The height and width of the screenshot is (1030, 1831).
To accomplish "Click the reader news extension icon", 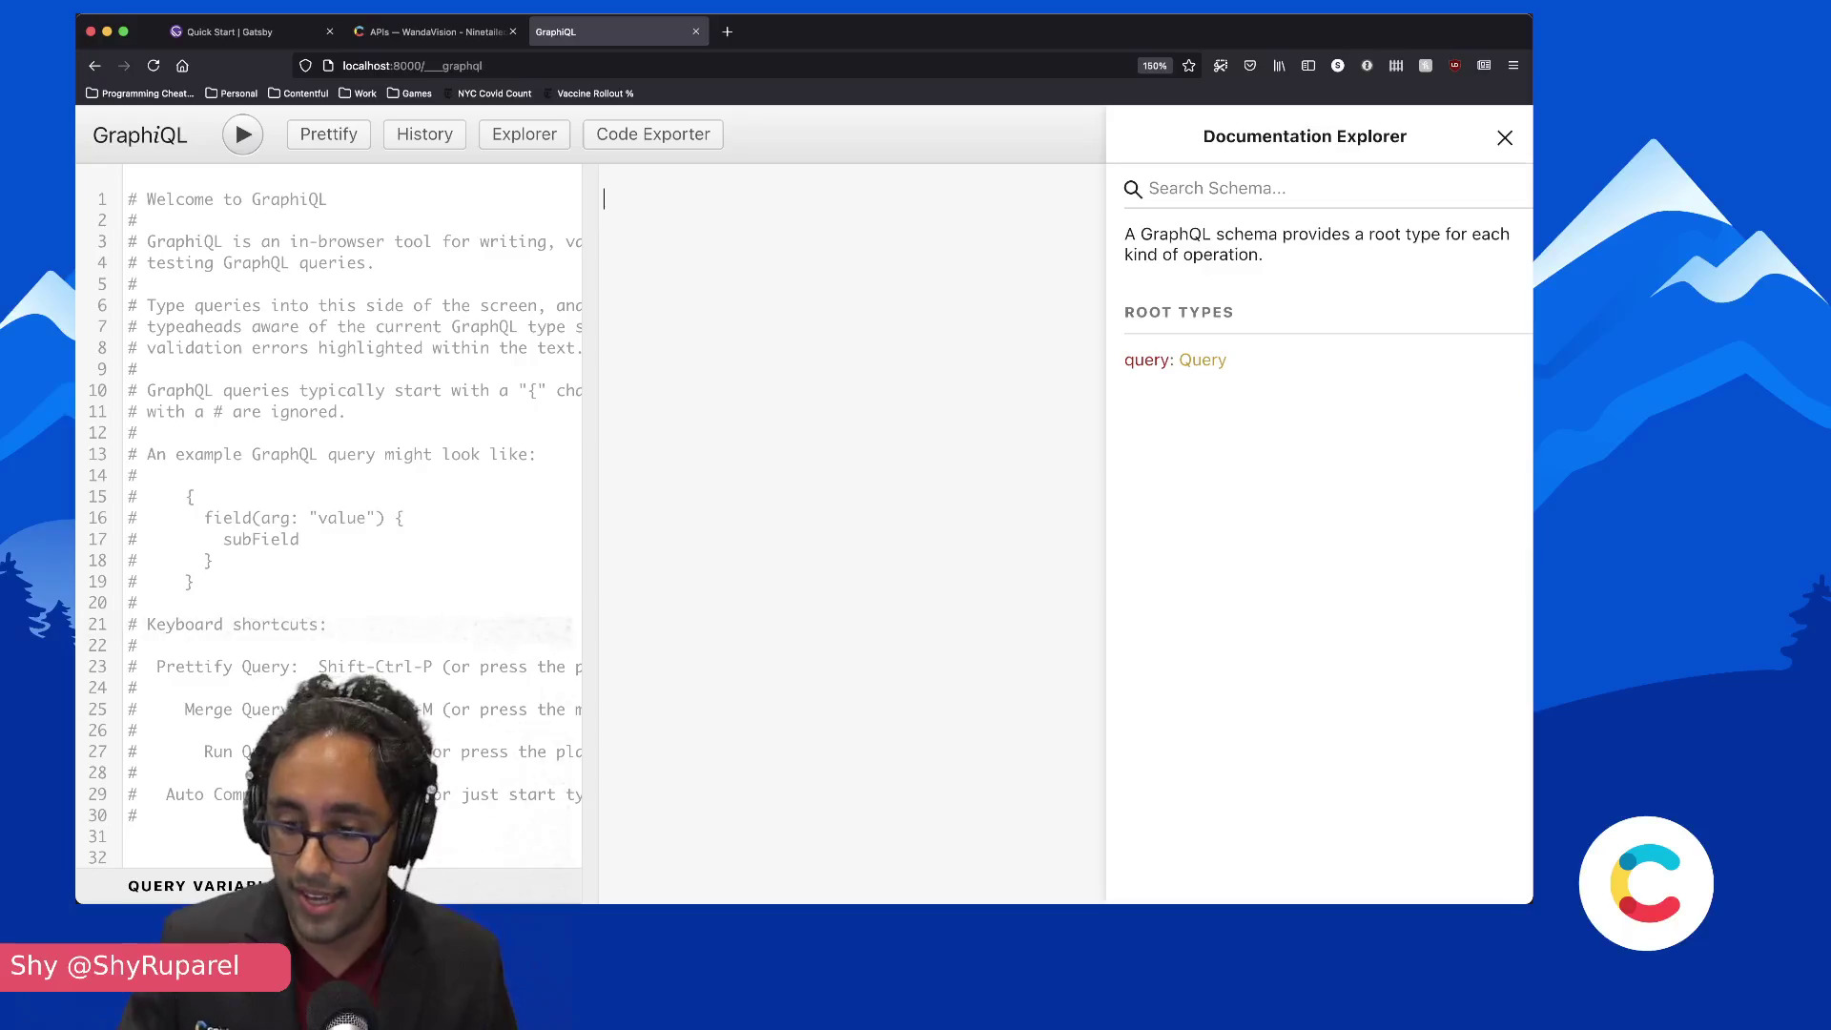I will point(1484,66).
